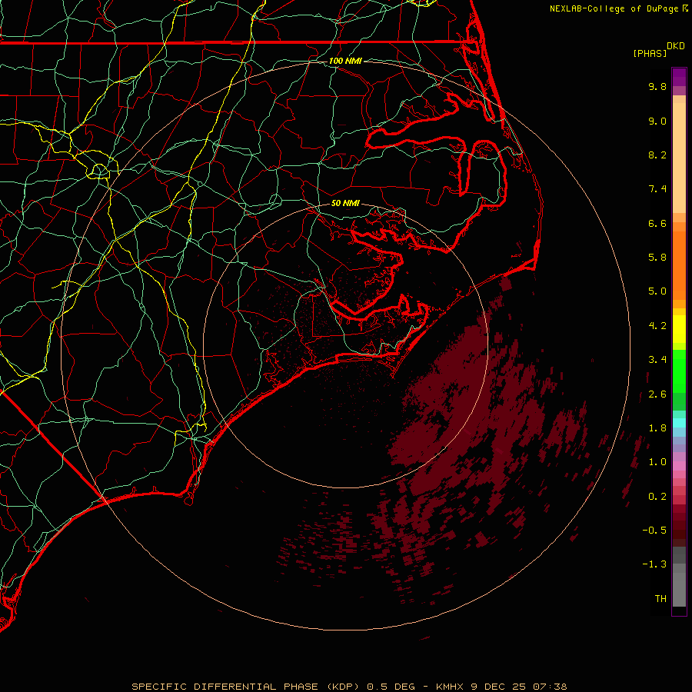This screenshot has width=692, height=692.
Task: Select the -0.5 scale value
Action: (654, 531)
